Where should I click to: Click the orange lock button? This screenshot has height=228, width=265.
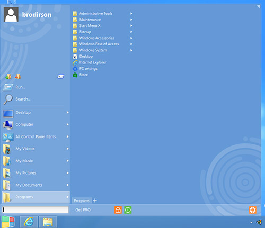[118, 210]
